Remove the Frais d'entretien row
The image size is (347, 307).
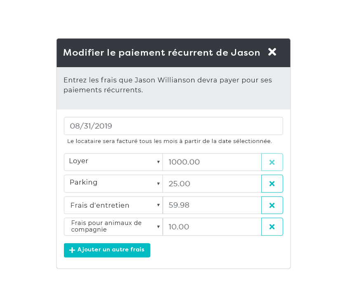(272, 205)
